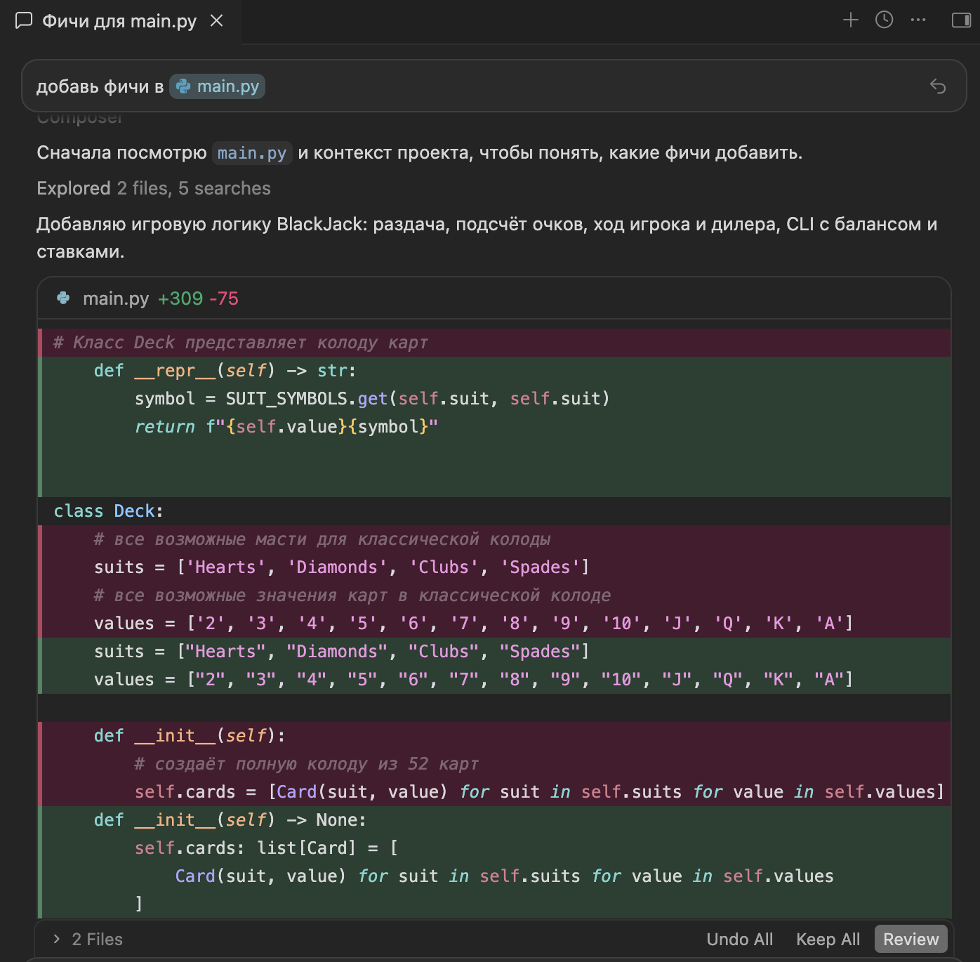The height and width of the screenshot is (962, 980).
Task: Click the revert arrow in the prompt box
Action: [938, 86]
